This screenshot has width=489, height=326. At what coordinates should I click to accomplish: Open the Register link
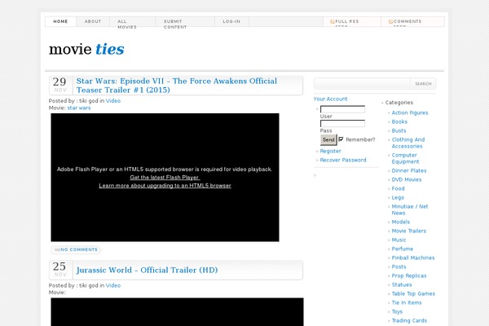(x=330, y=151)
